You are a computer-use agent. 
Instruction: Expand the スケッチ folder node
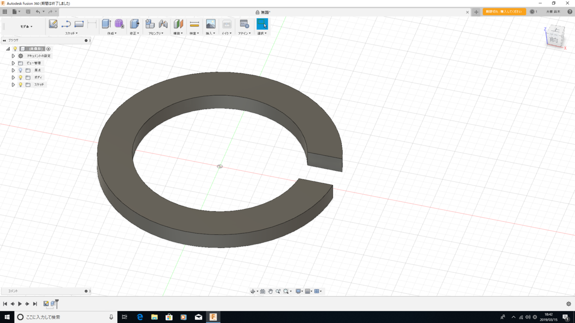13,85
